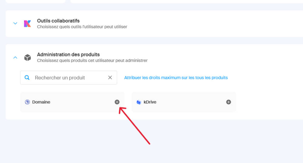This screenshot has height=163, width=303.
Task: Click the Infomaniak K logo icon
Action: click(27, 24)
